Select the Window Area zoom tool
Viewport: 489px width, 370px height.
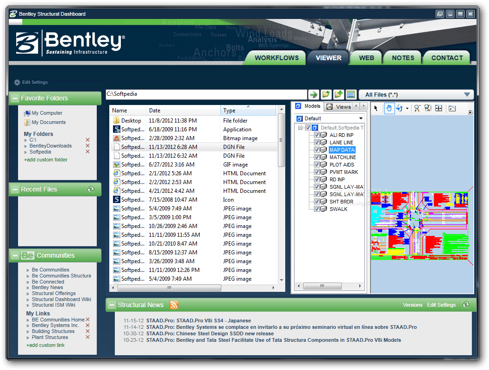coord(427,108)
